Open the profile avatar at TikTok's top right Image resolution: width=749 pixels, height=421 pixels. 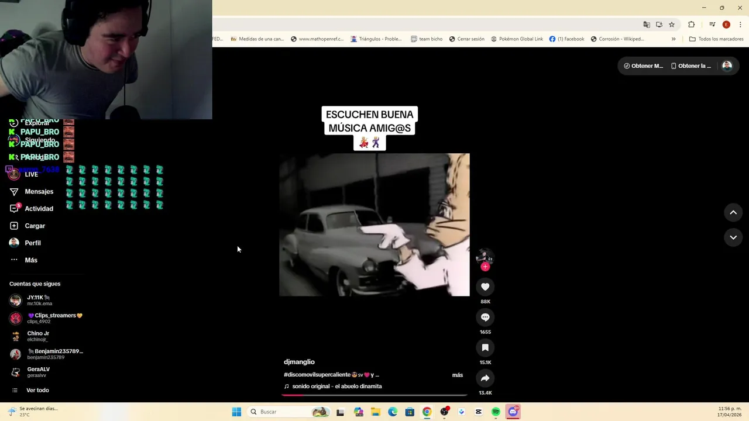click(x=727, y=65)
